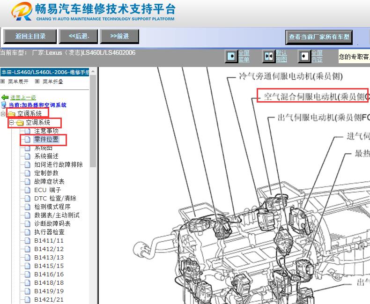The width and height of the screenshot is (370, 304).
Task: Click the document icon beside B1413/13
Action: click(x=28, y=257)
